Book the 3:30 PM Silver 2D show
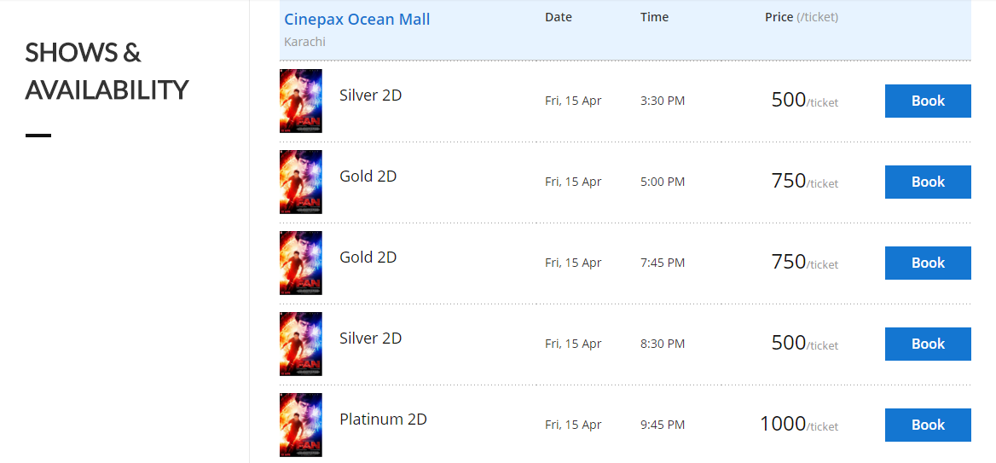The width and height of the screenshot is (996, 463). pyautogui.click(x=928, y=101)
